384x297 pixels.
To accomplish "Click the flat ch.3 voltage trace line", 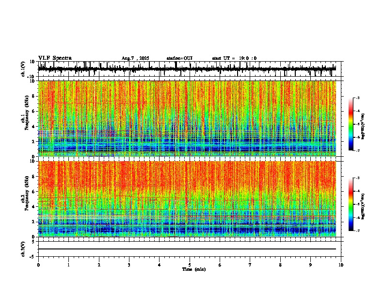I will coord(187,249).
